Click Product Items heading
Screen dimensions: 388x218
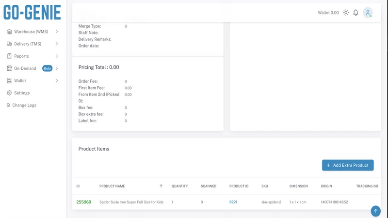94,149
